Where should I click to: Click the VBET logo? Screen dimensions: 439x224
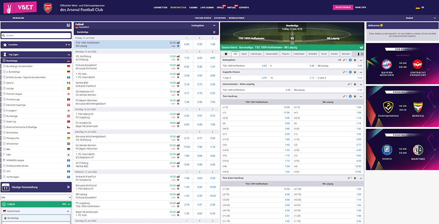20,7
